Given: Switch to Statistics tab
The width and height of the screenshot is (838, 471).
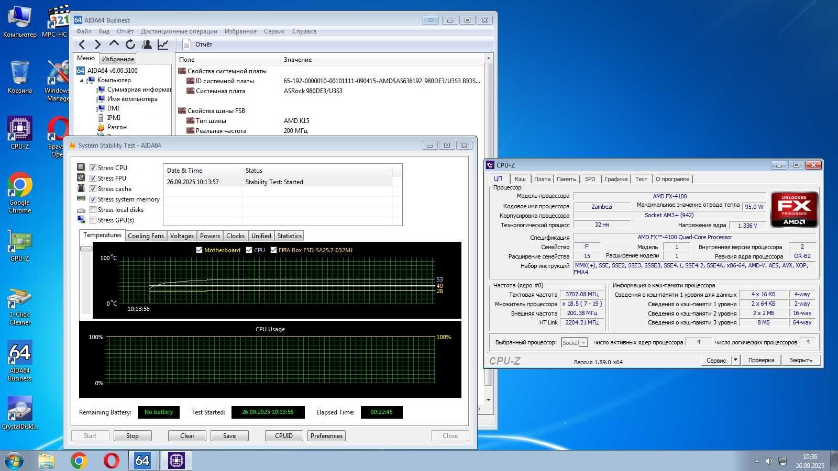Looking at the screenshot, I should (x=290, y=236).
